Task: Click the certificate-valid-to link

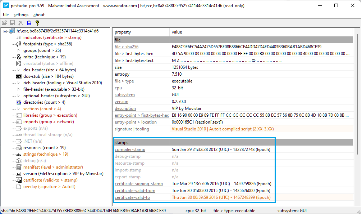Action: tap(133, 197)
